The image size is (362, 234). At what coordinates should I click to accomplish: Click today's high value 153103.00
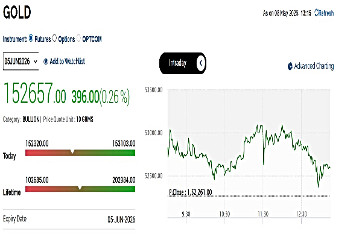pos(124,144)
